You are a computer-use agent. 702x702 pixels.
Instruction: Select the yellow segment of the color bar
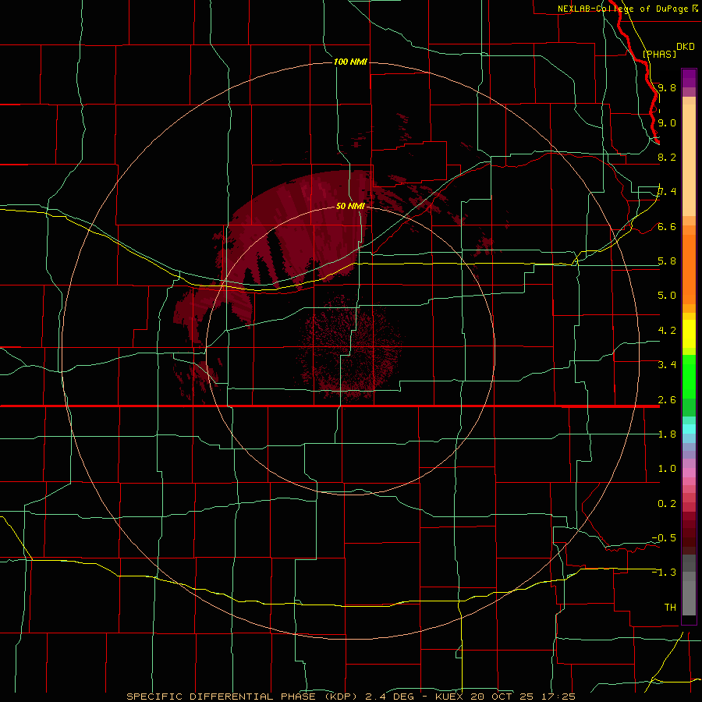coord(689,334)
